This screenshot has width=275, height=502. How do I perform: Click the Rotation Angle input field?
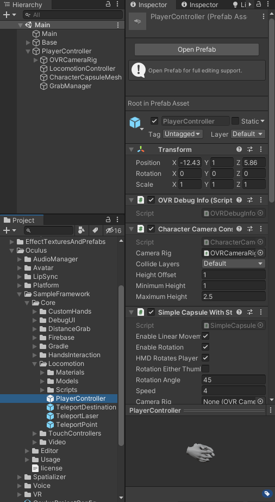click(234, 380)
